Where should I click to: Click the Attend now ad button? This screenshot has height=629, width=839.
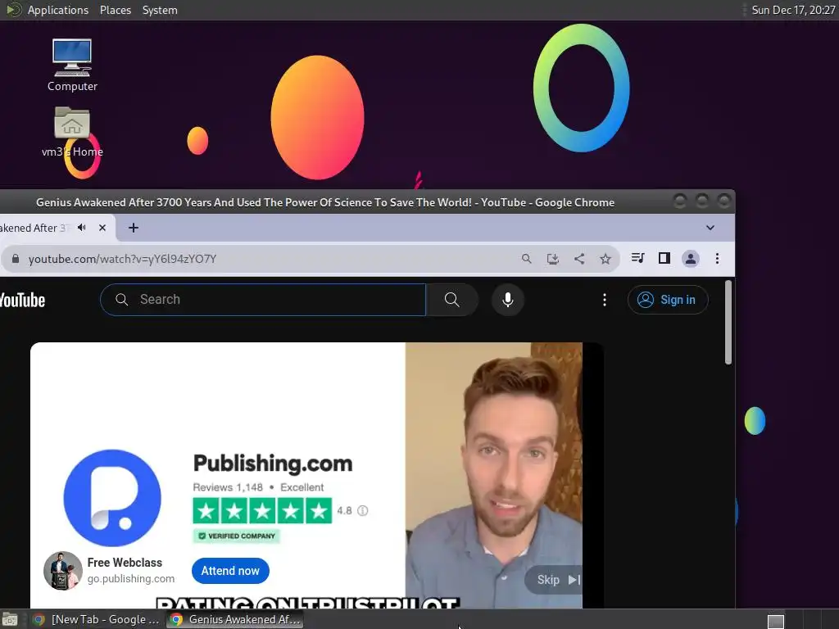pos(230,571)
